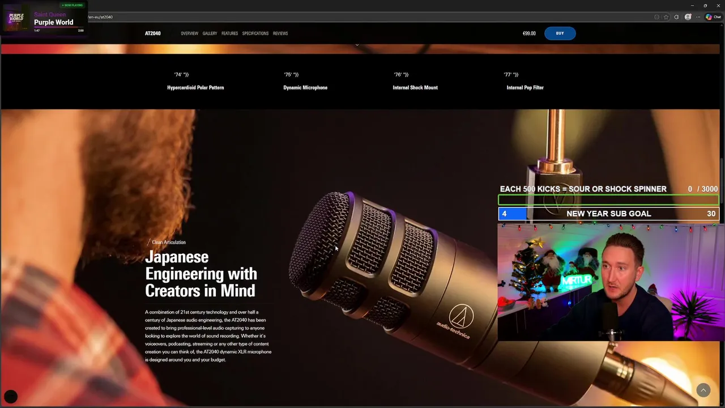The image size is (725, 408).
Task: Click the scroll-to-top arrow button
Action: click(x=703, y=390)
